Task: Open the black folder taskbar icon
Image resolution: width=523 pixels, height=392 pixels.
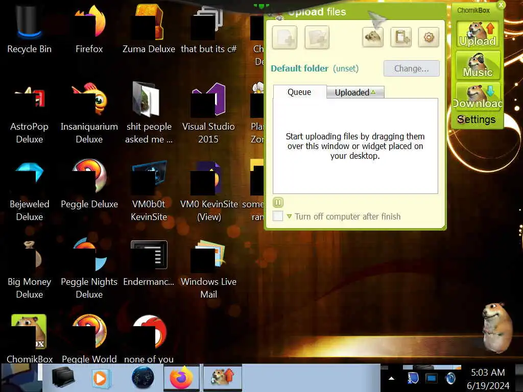Action: [63, 378]
